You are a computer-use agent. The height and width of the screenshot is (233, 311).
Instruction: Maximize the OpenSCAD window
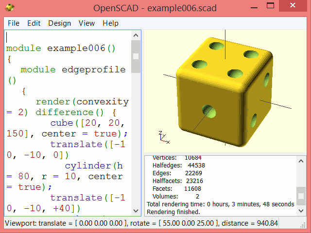click(270, 5)
